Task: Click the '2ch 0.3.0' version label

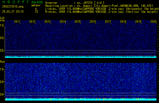Action: coord(37,2)
